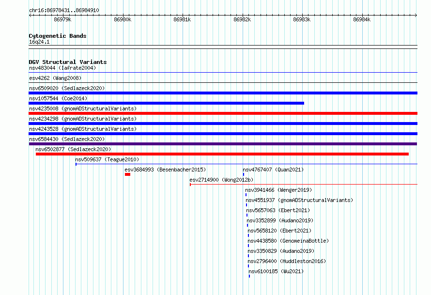This screenshot has height=295, width=431.
Task: Open the nsv4438580 (GenomeinaBottle) label
Action: point(288,241)
